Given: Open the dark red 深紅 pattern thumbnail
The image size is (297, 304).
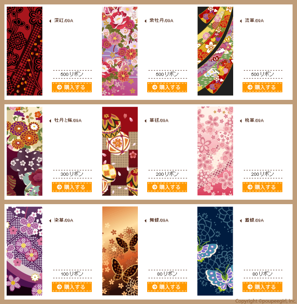Looking at the screenshot, I should point(24,51).
